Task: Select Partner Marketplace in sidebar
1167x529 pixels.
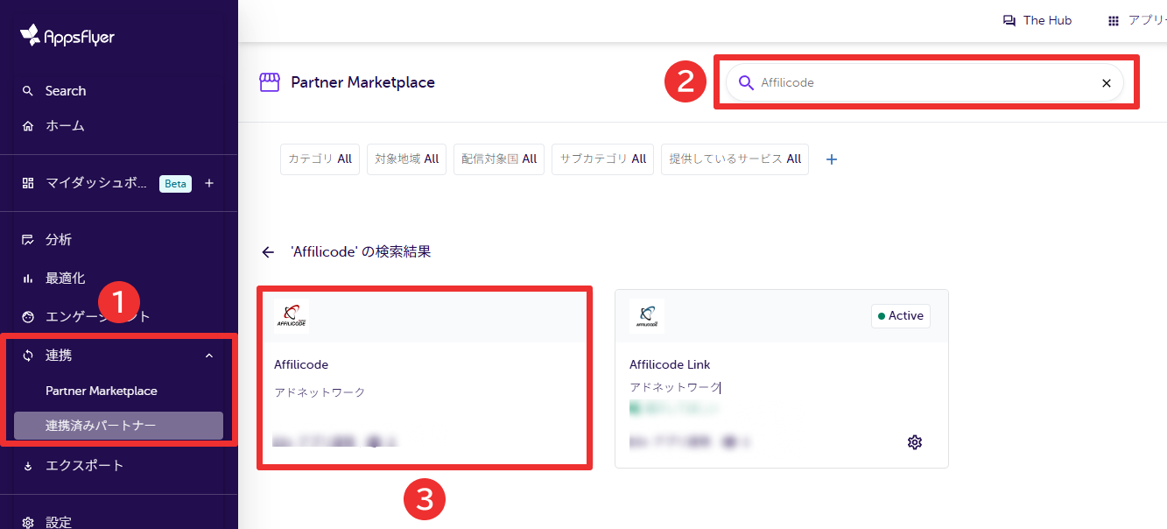Action: point(102,391)
